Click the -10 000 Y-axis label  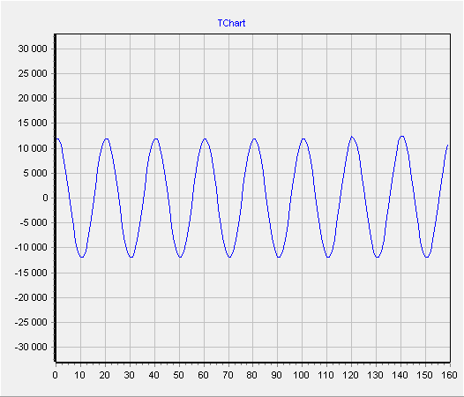pos(31,248)
